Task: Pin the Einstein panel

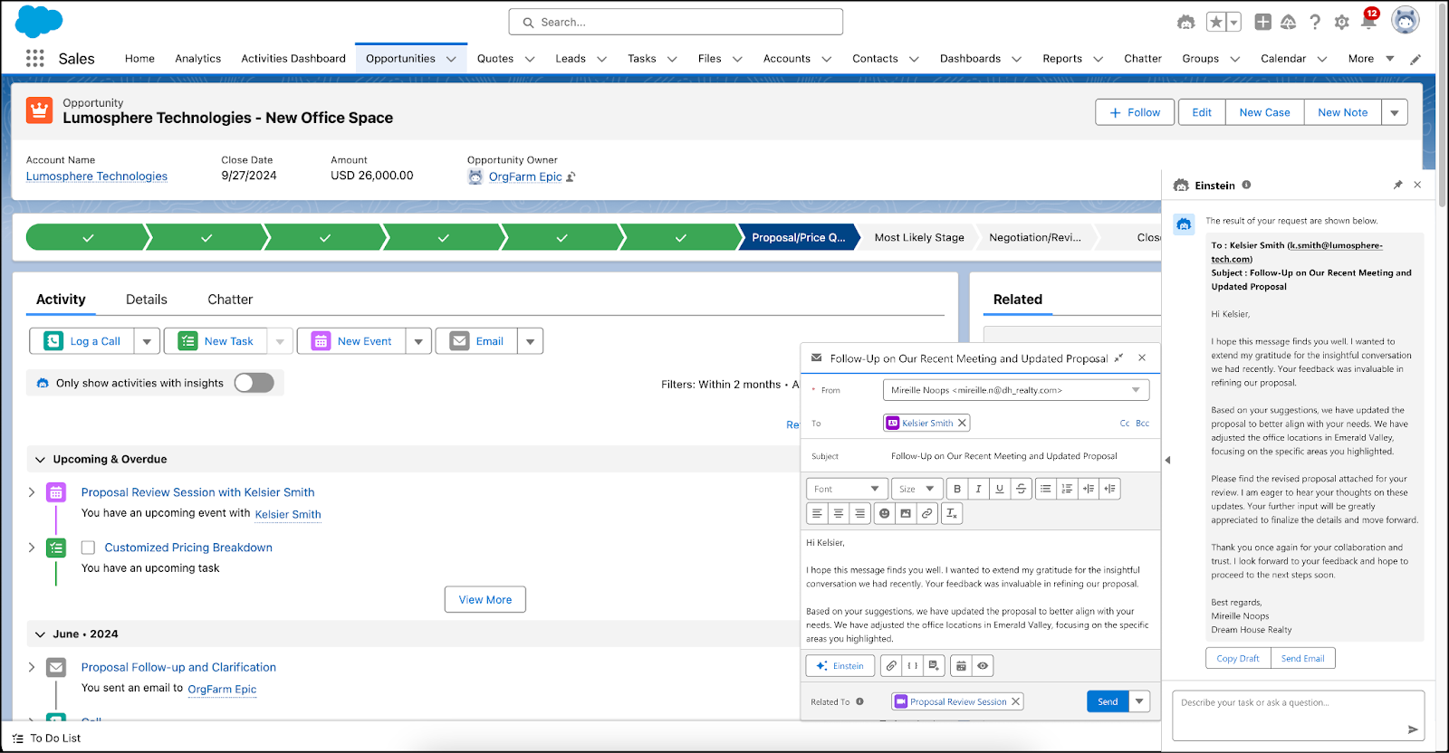Action: tap(1397, 185)
